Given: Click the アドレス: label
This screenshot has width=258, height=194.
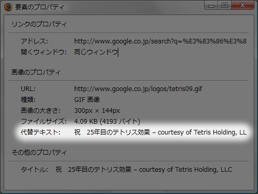Looking at the screenshot, I should point(34,41).
